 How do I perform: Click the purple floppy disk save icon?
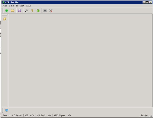coord(19,10)
